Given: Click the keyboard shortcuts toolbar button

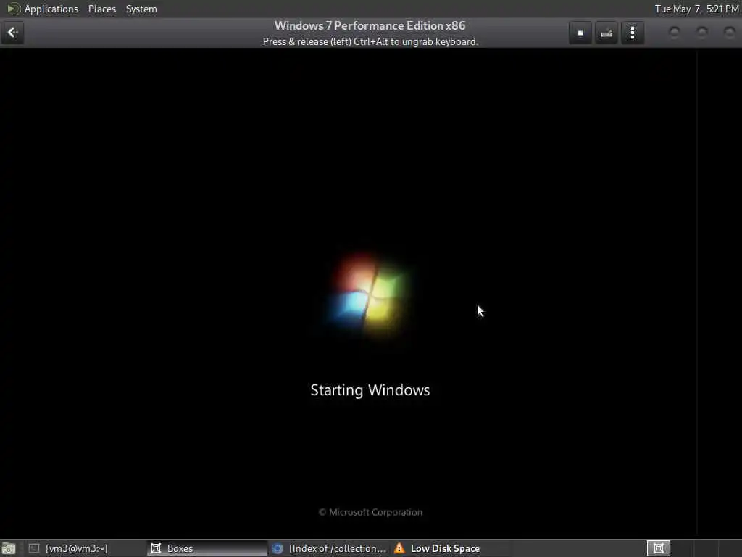Looking at the screenshot, I should 606,33.
